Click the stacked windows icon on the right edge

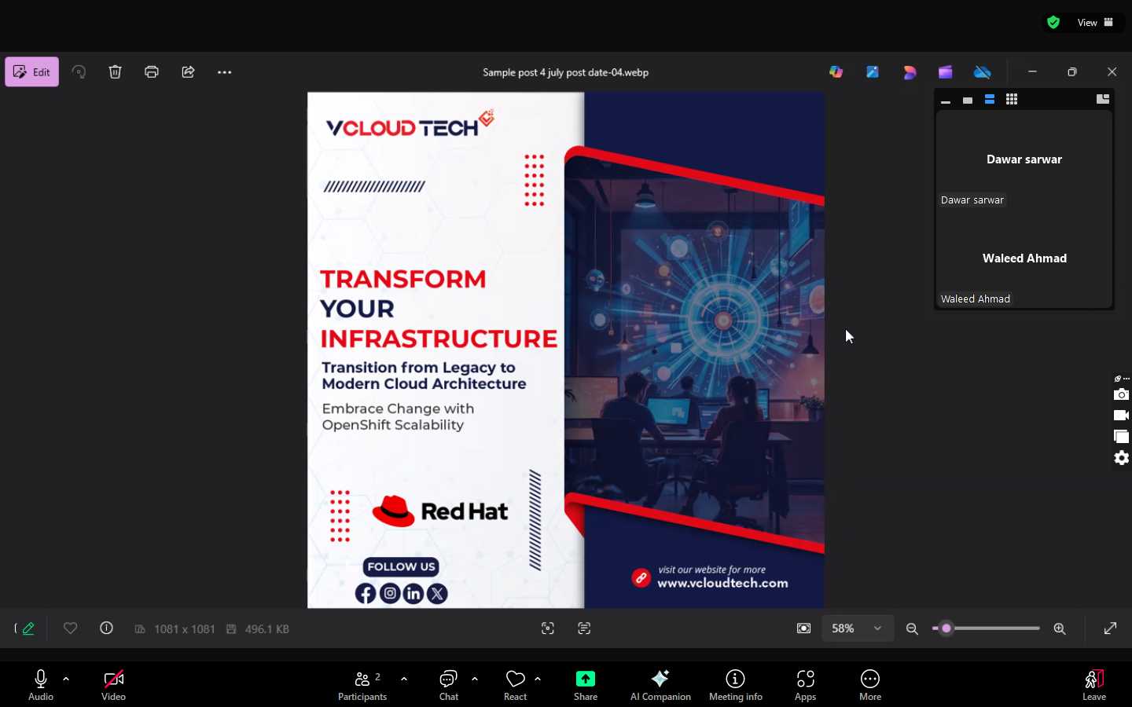tap(1121, 437)
